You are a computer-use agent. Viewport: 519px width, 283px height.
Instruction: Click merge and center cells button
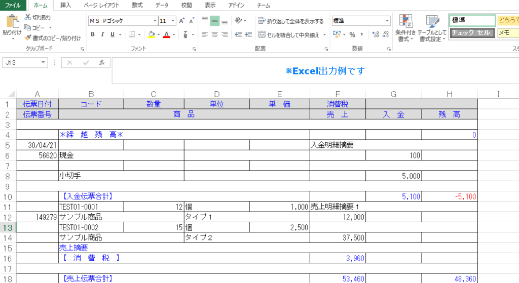click(x=288, y=35)
